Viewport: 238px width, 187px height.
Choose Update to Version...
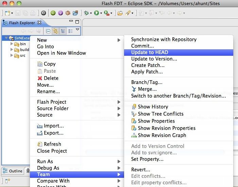click(178, 59)
